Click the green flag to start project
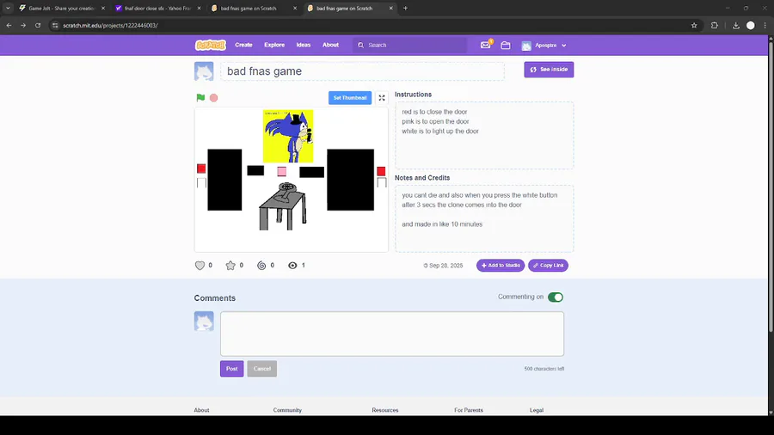774x435 pixels. point(200,98)
